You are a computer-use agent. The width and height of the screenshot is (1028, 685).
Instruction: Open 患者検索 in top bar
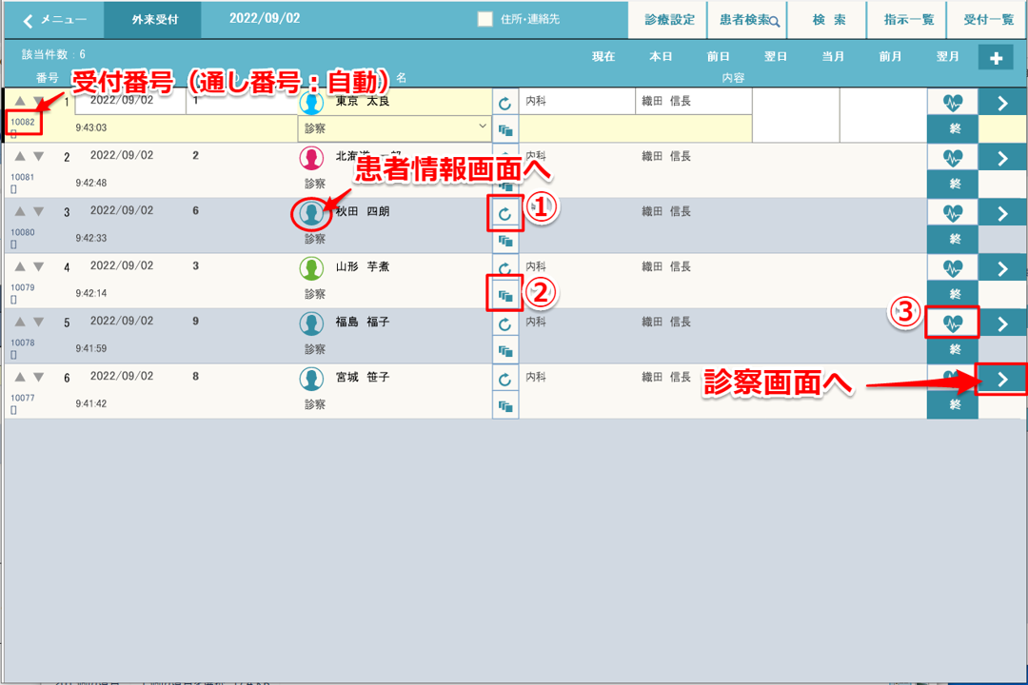click(x=748, y=20)
